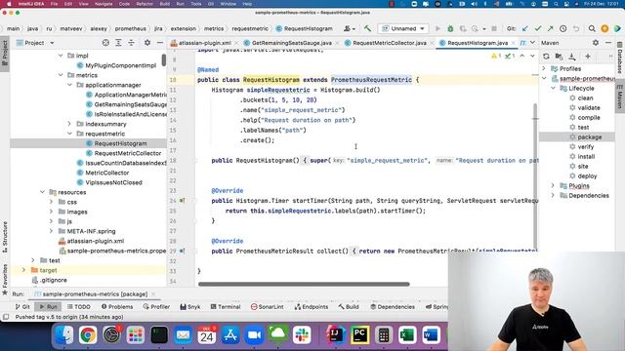Toggle the Database side tool button
The height and width of the screenshot is (351, 625).
pos(620,58)
